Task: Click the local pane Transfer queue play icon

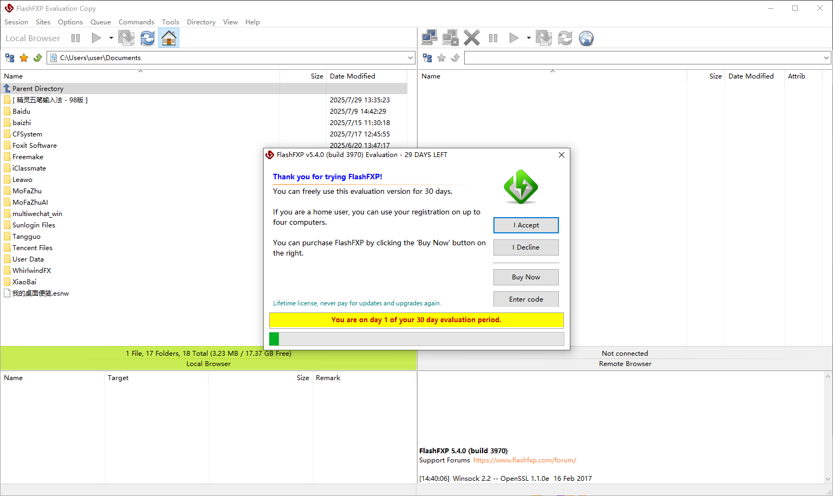Action: click(96, 38)
